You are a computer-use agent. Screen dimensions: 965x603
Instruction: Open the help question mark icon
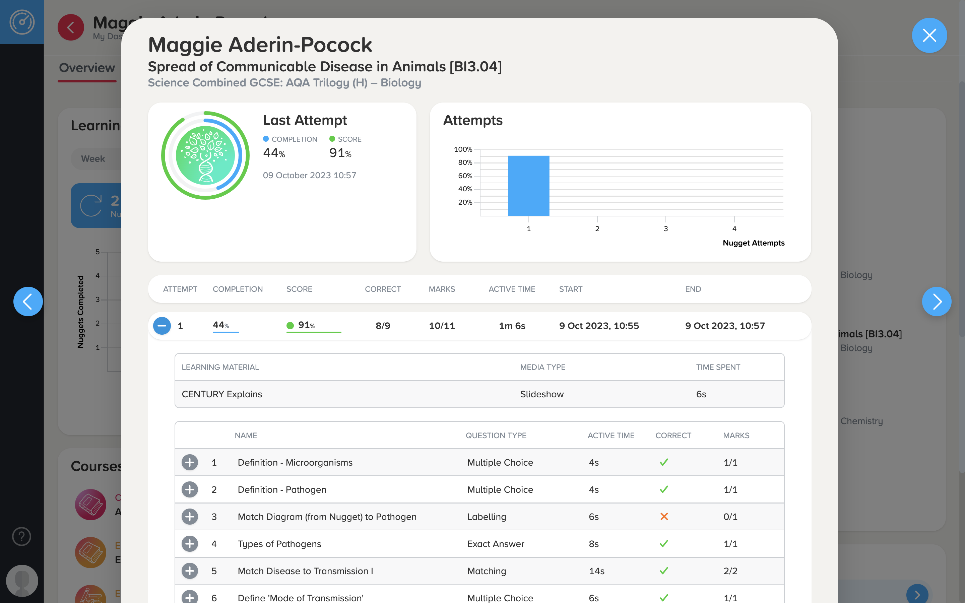tap(21, 536)
